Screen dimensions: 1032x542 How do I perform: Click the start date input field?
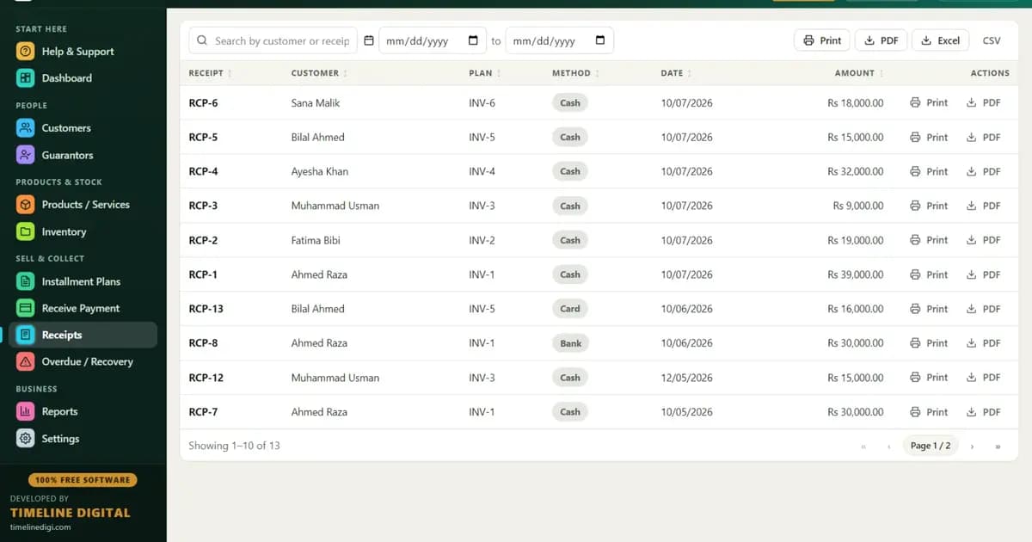pos(433,40)
